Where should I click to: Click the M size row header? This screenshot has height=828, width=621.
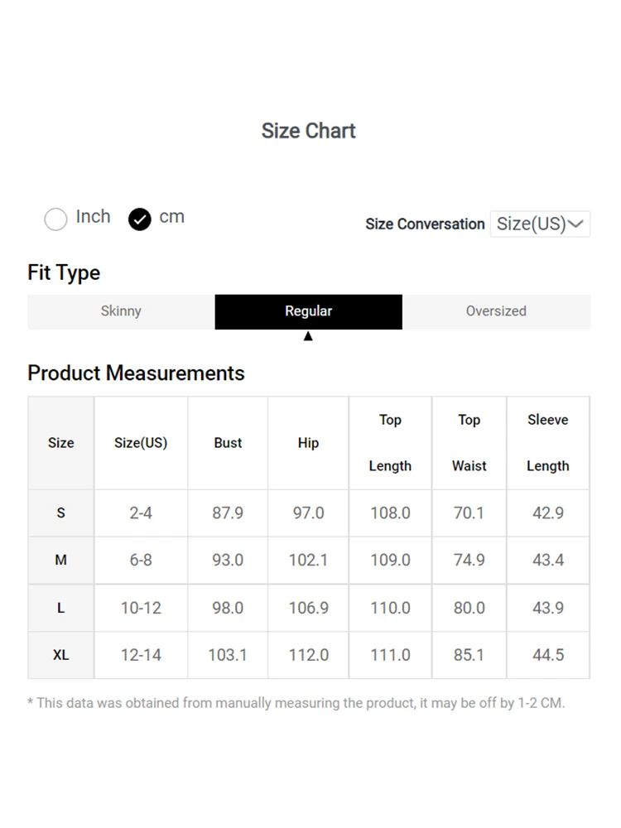point(60,560)
